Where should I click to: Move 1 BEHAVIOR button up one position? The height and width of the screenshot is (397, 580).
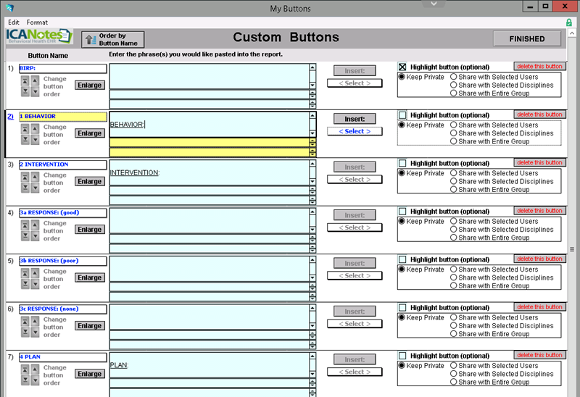click(35, 129)
